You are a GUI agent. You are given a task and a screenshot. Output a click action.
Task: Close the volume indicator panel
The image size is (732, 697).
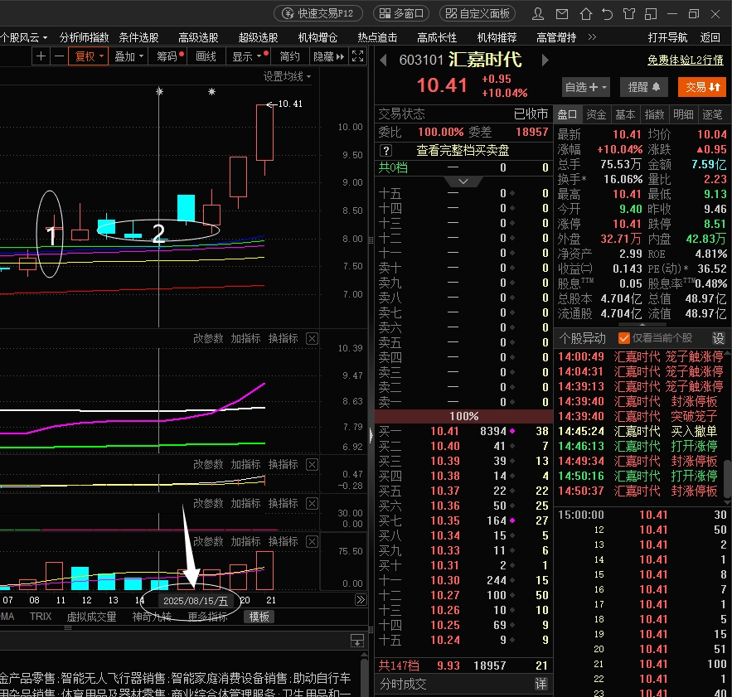312,541
